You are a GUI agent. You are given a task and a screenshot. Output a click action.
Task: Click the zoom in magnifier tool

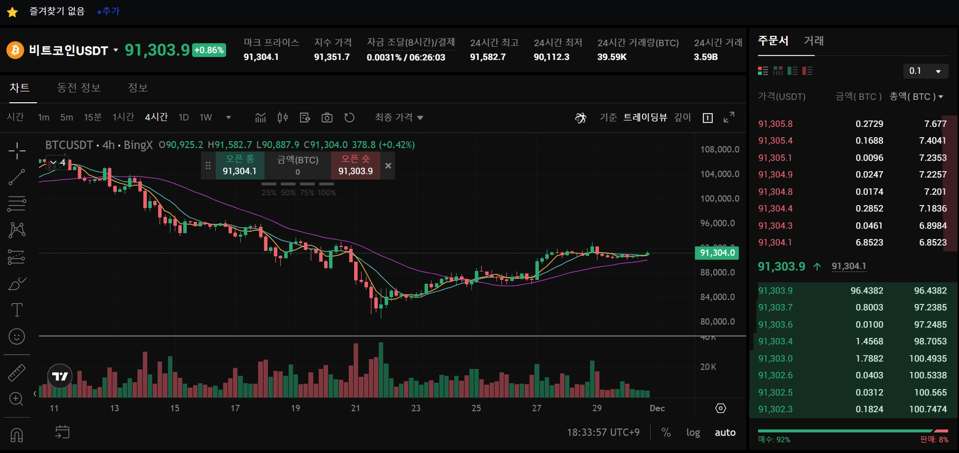16,399
